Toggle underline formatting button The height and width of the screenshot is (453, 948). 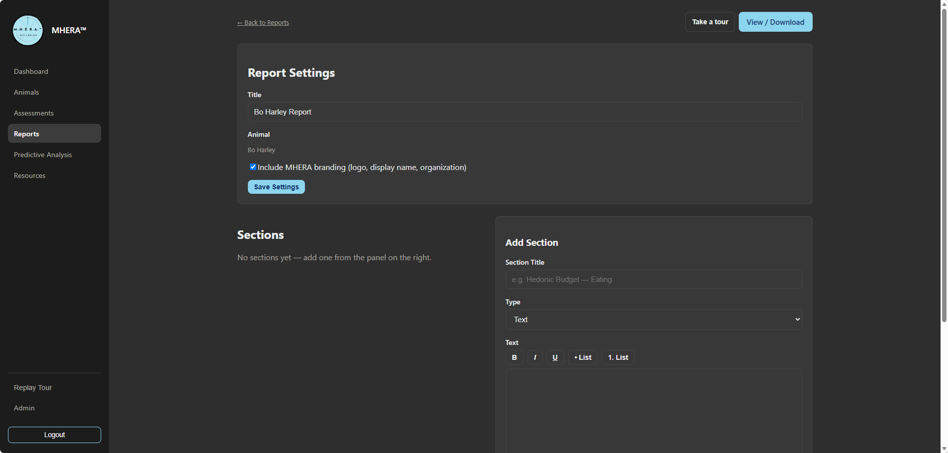click(x=555, y=357)
